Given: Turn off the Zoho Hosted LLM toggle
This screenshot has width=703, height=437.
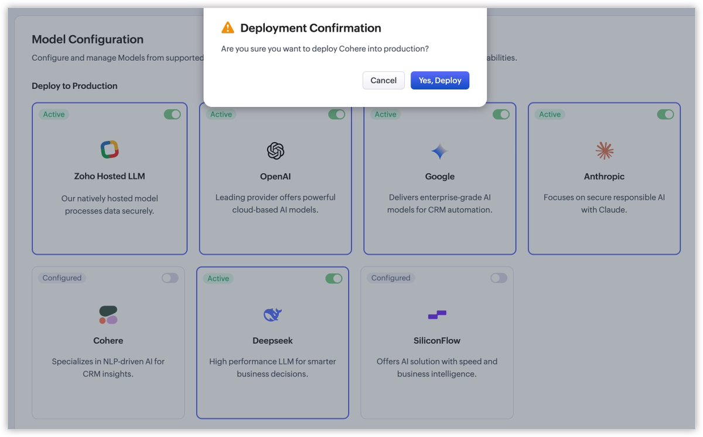Looking at the screenshot, I should click(x=172, y=114).
